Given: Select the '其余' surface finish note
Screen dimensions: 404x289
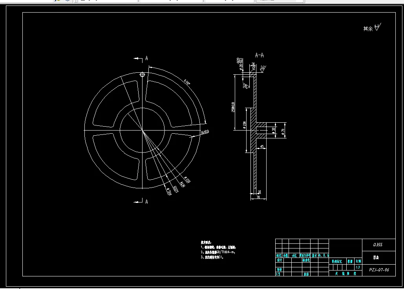Looking at the screenshot, I should tap(368, 29).
